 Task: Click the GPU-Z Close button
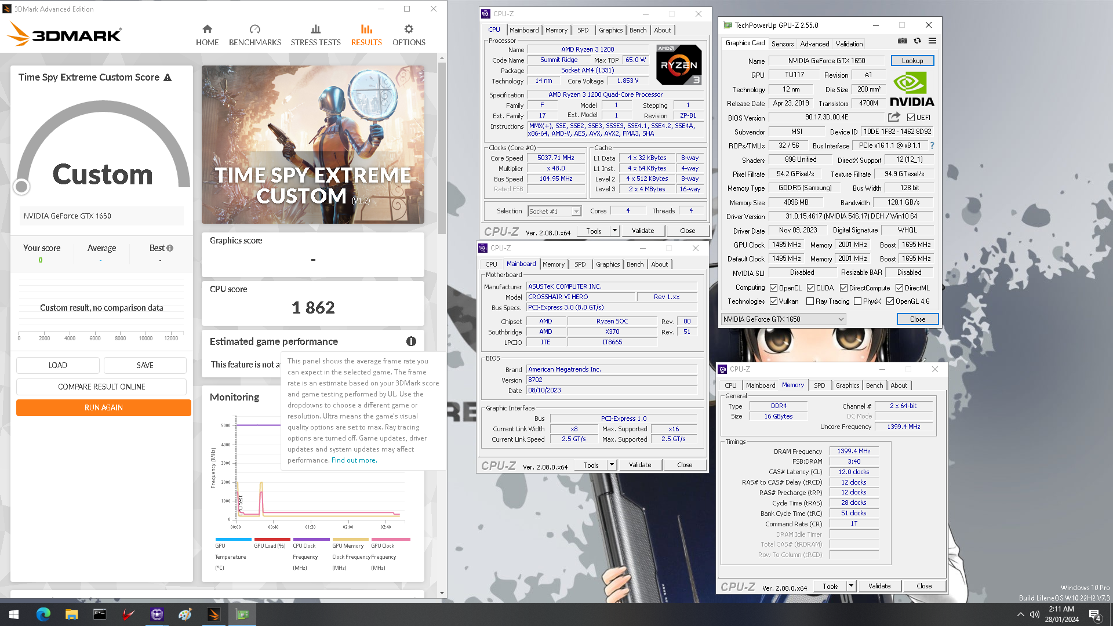(917, 319)
